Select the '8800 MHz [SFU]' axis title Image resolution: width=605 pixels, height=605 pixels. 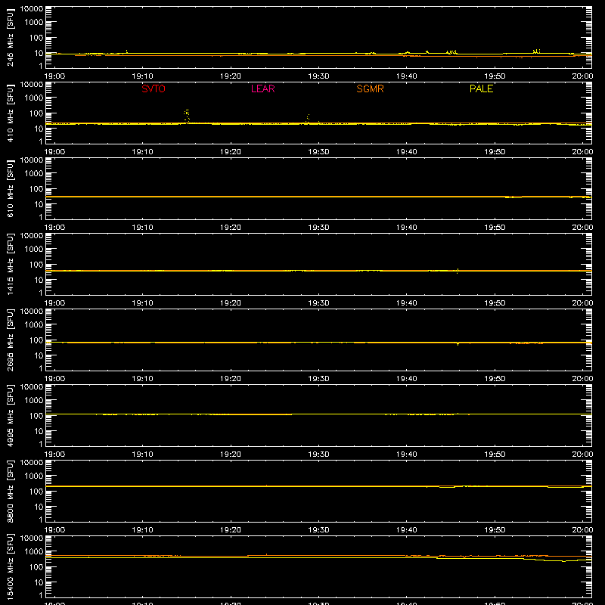(x=10, y=492)
